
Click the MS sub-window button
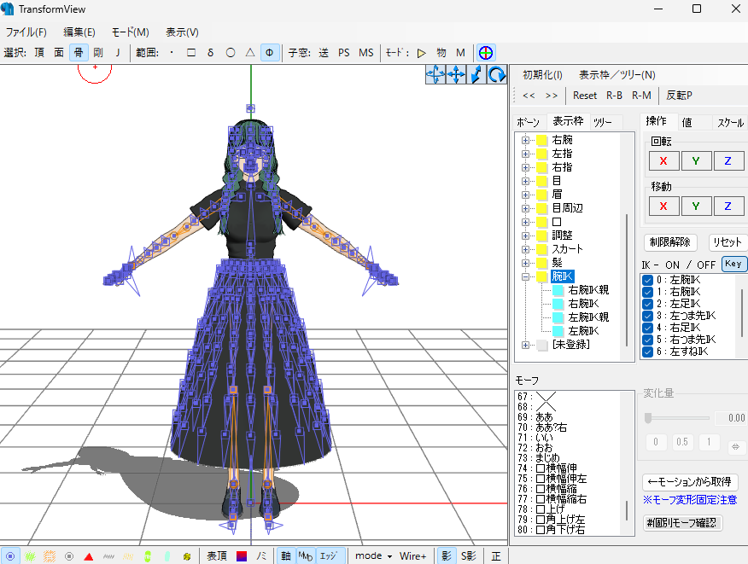366,52
